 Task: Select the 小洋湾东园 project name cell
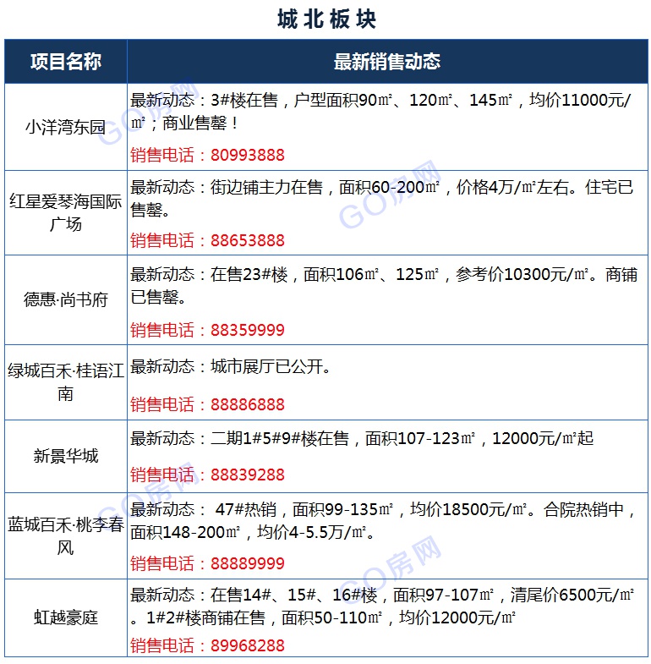(66, 127)
